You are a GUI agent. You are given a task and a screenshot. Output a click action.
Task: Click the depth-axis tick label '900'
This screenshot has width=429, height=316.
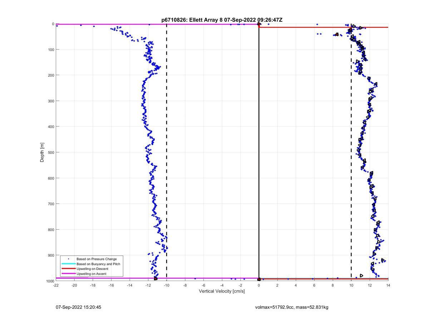[51, 255]
